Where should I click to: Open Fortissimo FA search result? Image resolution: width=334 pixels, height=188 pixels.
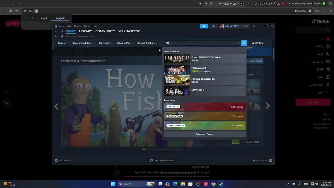click(205, 70)
